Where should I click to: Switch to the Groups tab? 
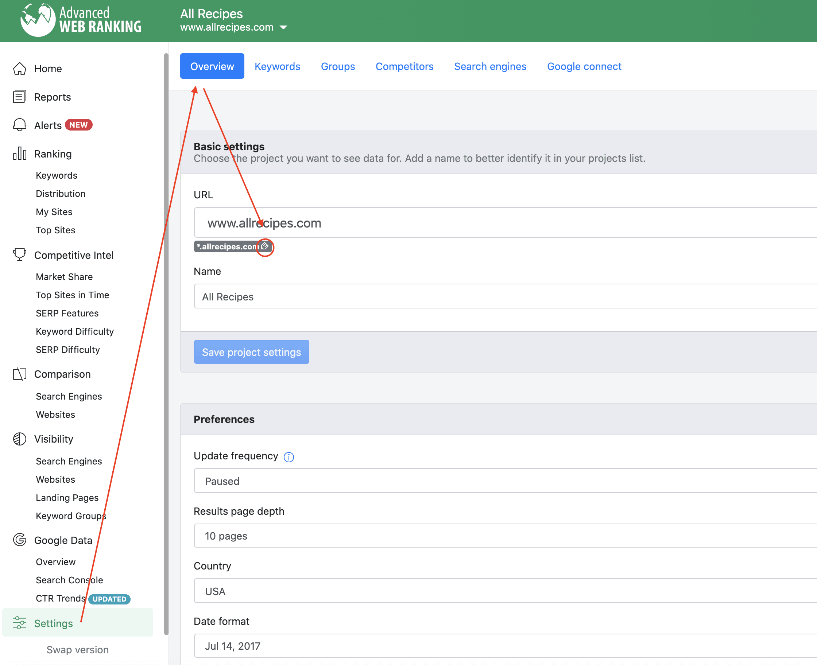[338, 66]
